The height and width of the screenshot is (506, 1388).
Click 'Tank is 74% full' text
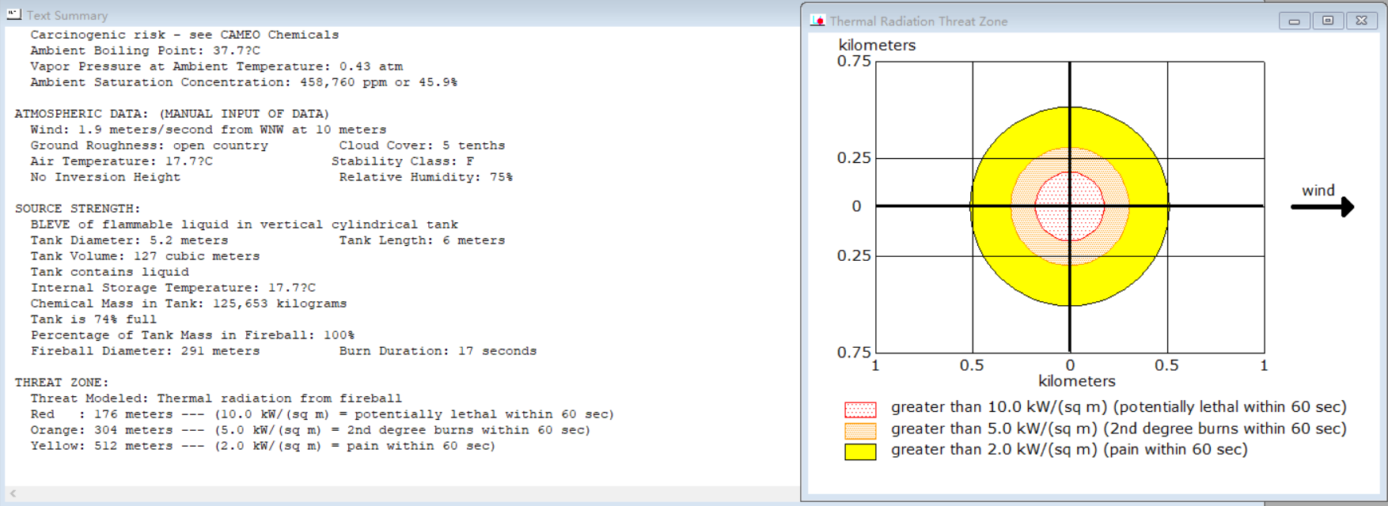93,319
